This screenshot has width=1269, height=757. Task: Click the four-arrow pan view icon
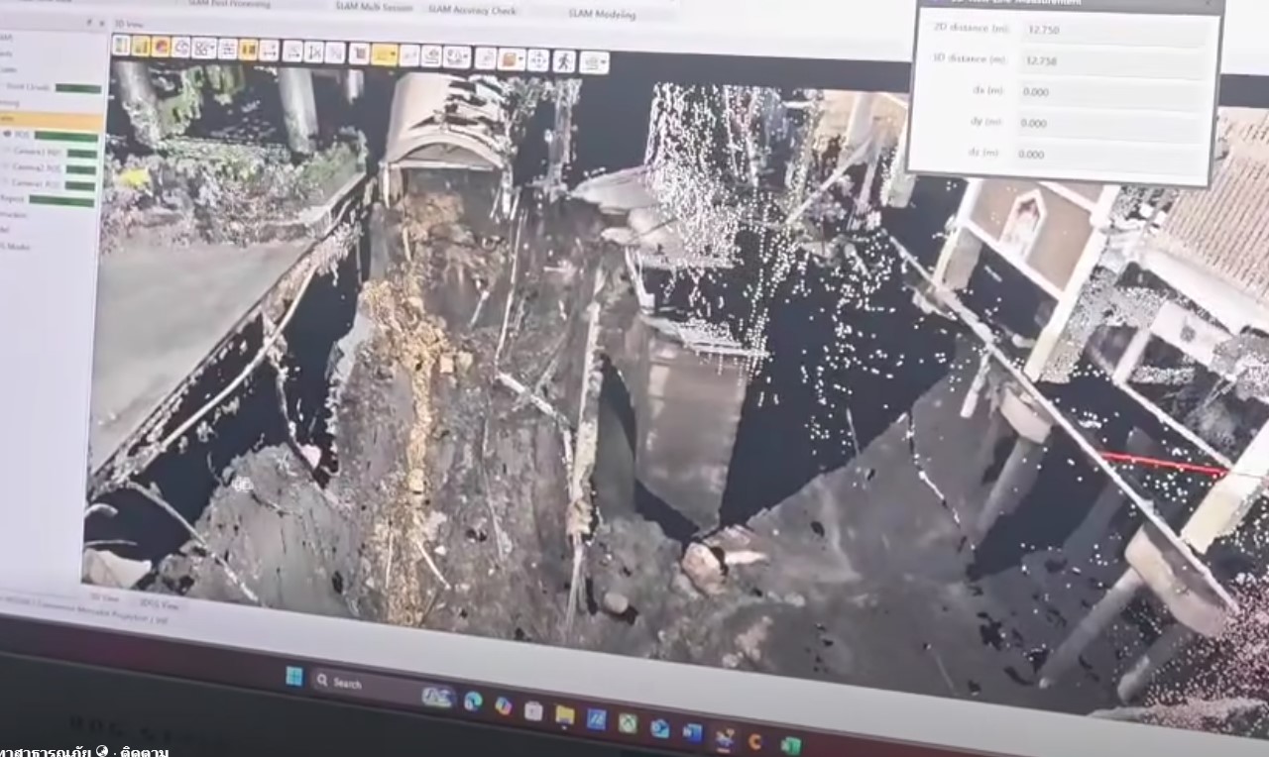pos(537,59)
